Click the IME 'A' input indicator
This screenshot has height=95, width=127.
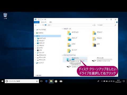114,81
